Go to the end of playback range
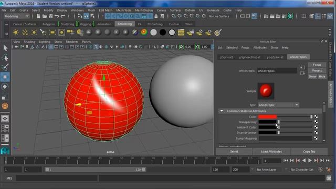 [328, 160]
